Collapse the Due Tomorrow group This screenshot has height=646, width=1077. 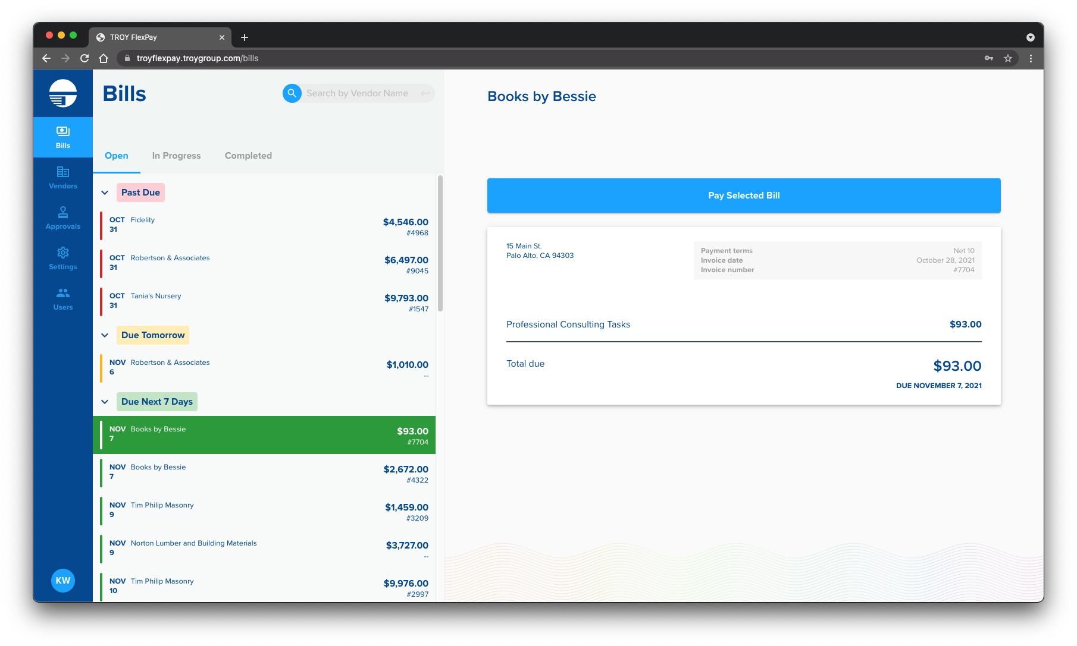point(105,335)
